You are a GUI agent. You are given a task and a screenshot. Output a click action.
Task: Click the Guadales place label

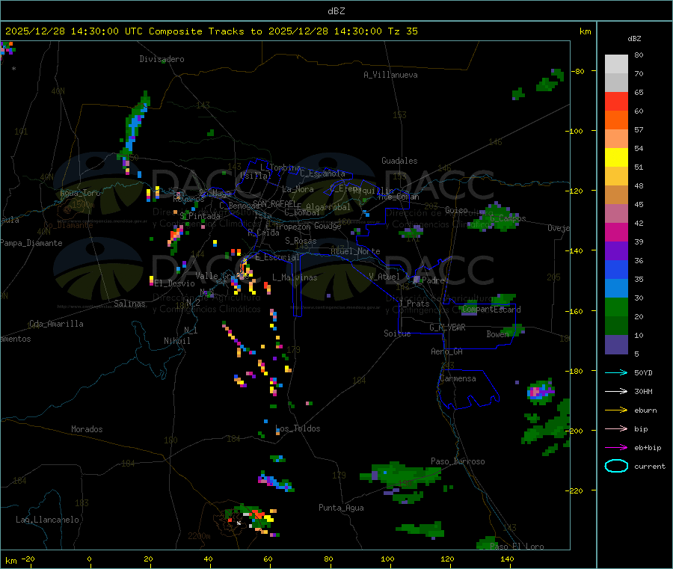(x=399, y=161)
